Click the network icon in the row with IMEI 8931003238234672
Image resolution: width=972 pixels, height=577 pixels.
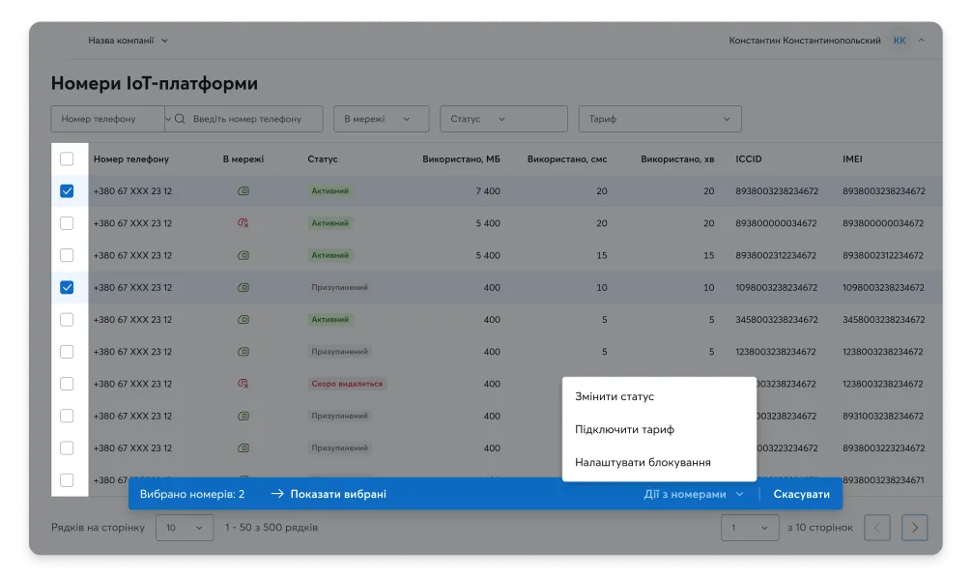pos(243,416)
